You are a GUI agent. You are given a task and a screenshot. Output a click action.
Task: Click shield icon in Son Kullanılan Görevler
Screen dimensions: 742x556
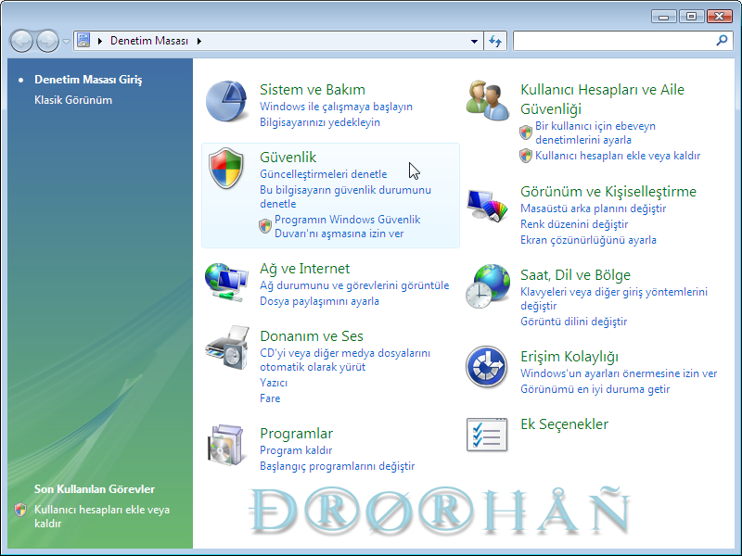coord(20,510)
